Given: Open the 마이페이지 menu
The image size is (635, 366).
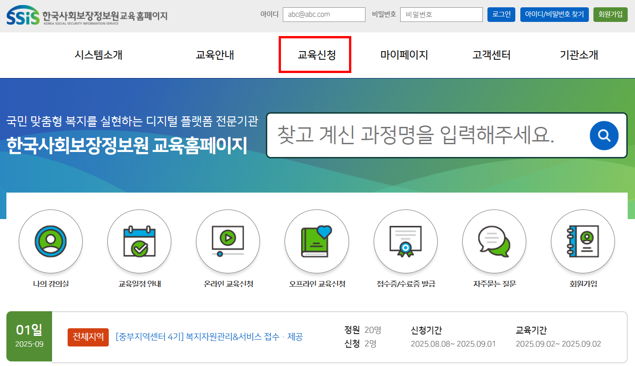Looking at the screenshot, I should click(404, 55).
